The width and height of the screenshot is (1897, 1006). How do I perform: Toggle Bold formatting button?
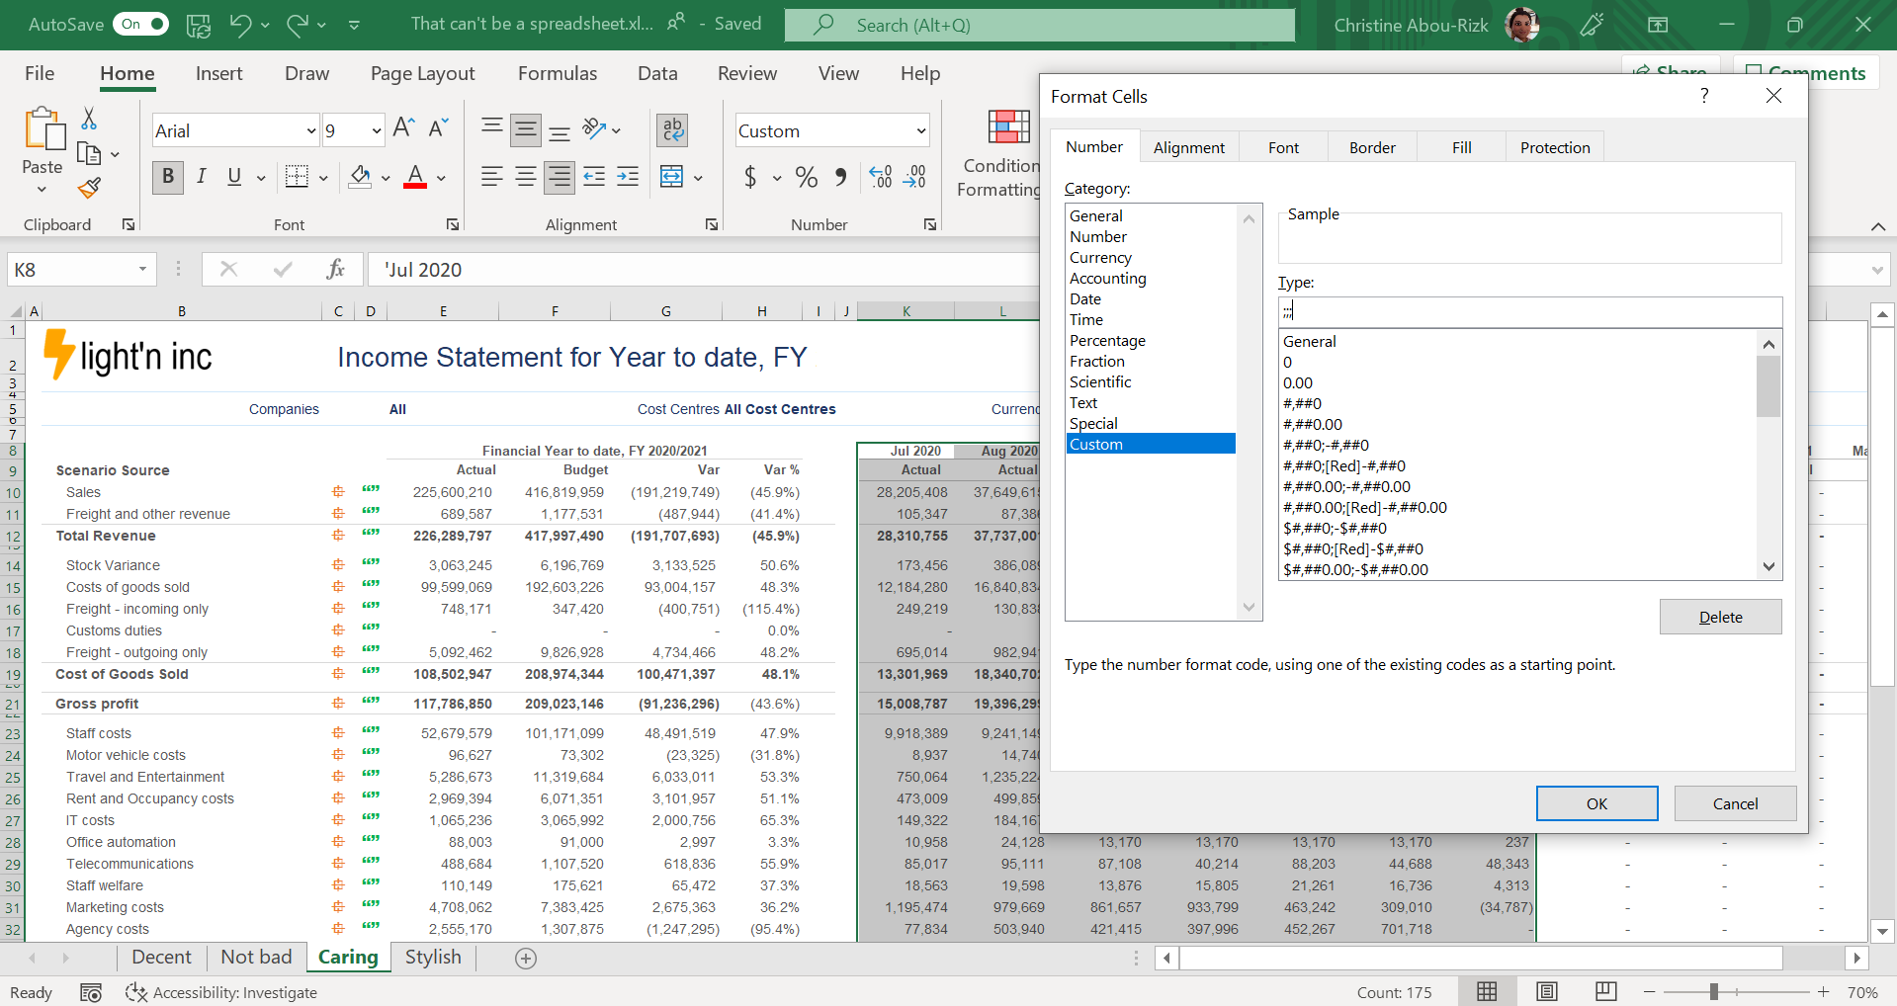coord(168,177)
